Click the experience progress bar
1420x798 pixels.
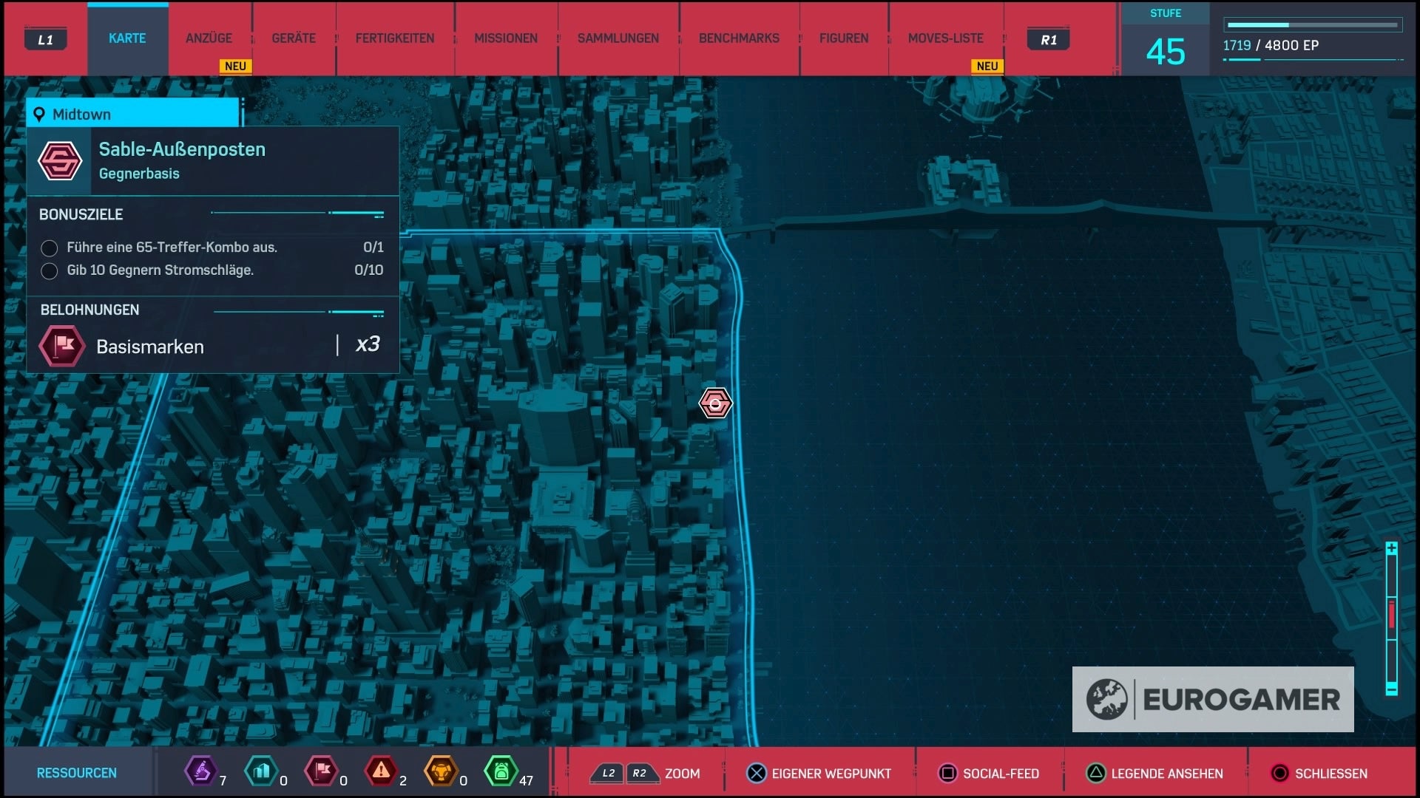[1313, 24]
